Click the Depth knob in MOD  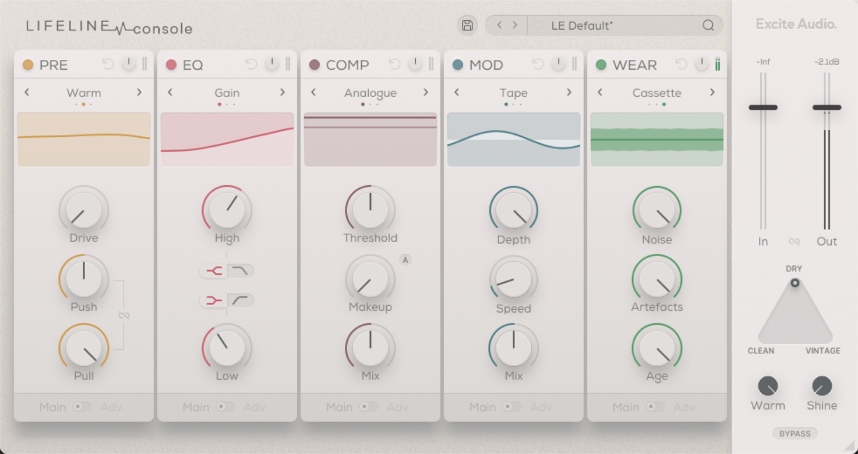click(x=514, y=211)
